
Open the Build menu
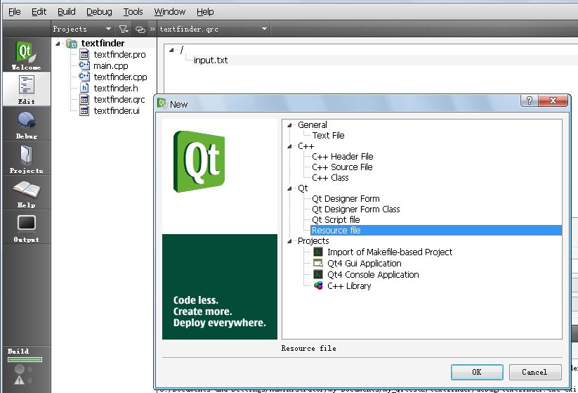pos(66,12)
